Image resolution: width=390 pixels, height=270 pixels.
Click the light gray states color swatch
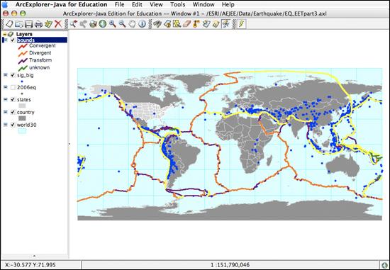22,106
